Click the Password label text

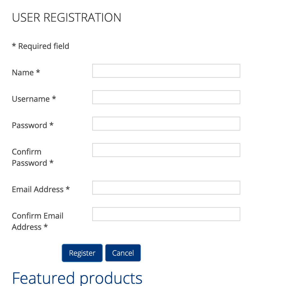coord(29,126)
